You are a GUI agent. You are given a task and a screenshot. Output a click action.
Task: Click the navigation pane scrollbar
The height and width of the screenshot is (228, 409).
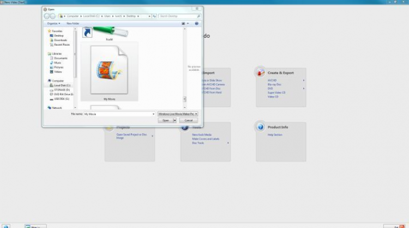pyautogui.click(x=75, y=54)
